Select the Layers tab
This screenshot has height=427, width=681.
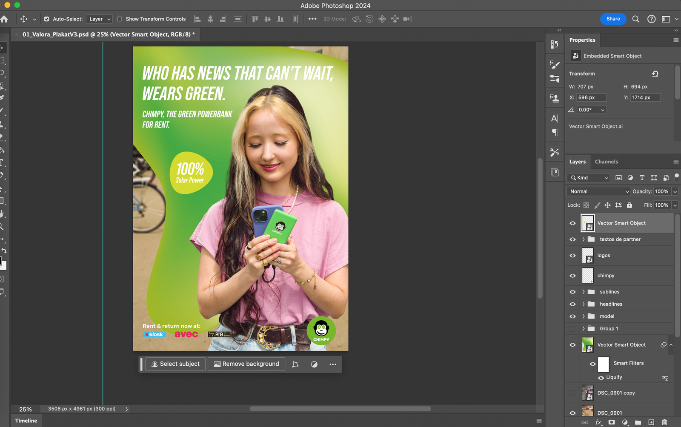[578, 162]
